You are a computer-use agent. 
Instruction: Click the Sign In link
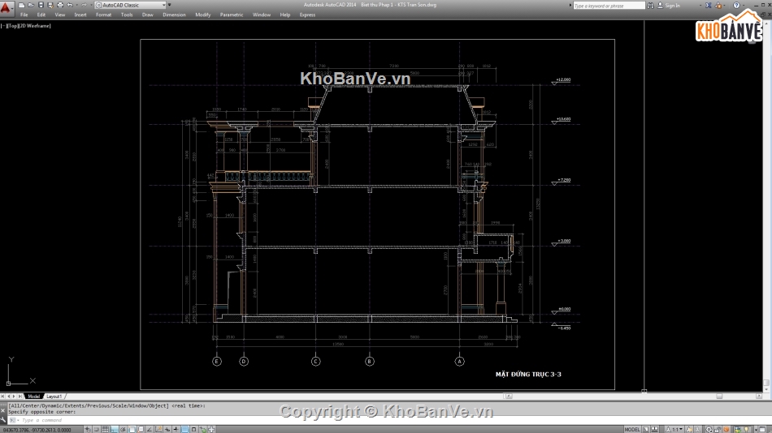[673, 6]
